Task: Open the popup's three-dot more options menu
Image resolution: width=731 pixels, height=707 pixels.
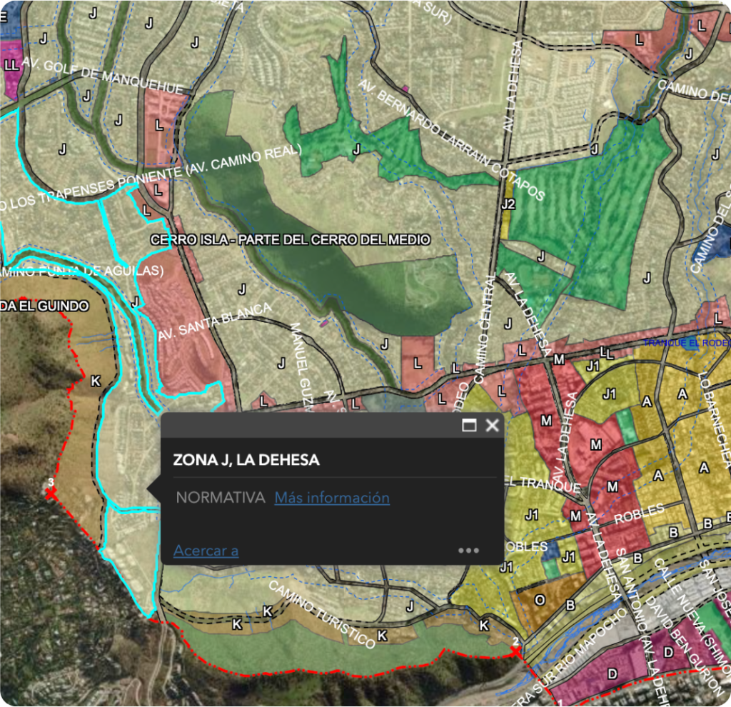Action: tap(468, 551)
